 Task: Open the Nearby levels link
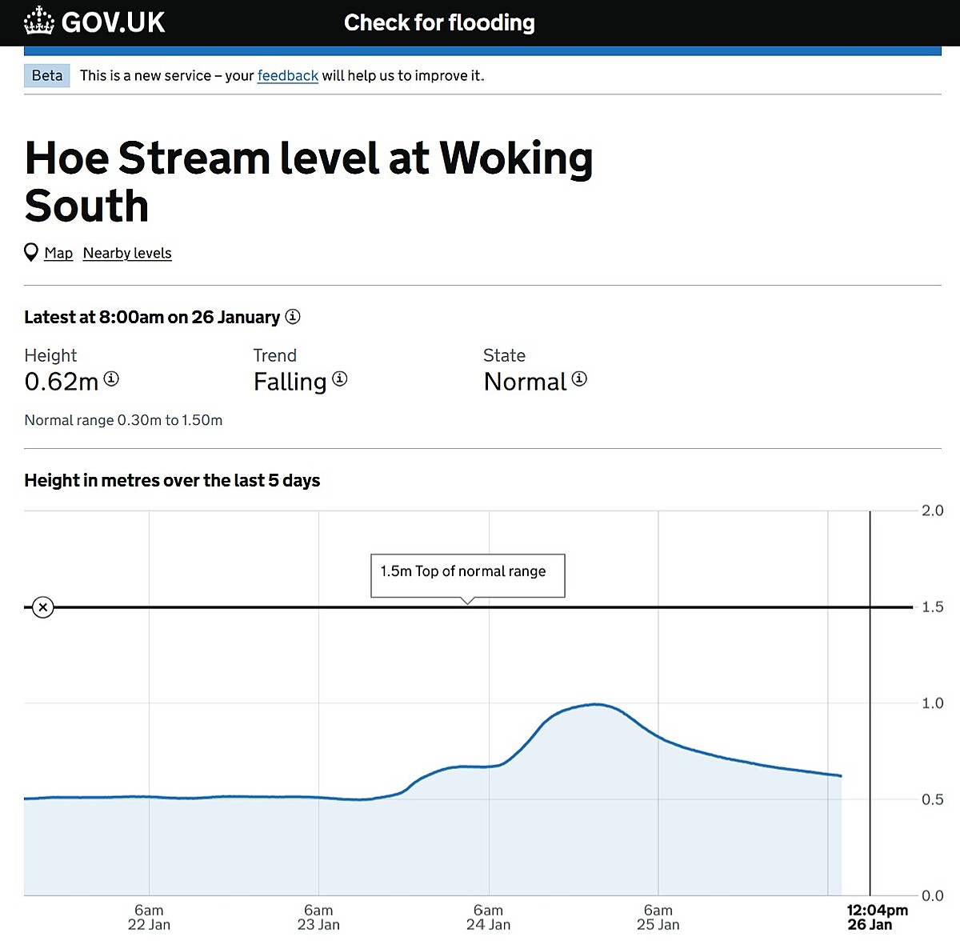point(127,253)
